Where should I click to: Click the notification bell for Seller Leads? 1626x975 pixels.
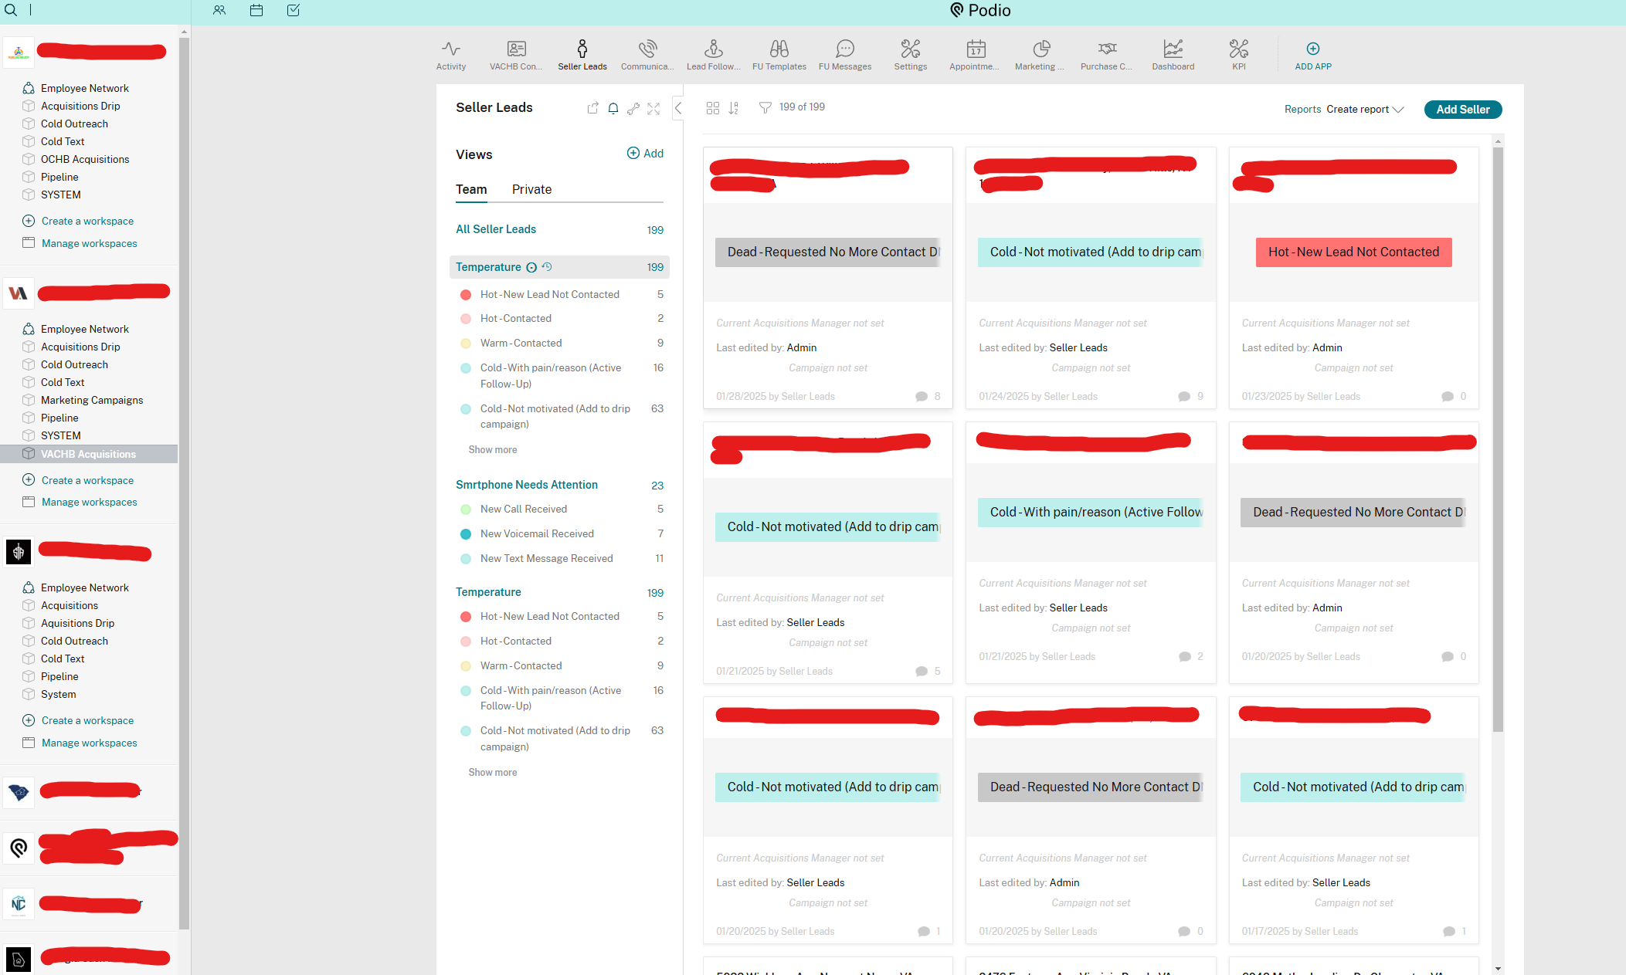613,109
